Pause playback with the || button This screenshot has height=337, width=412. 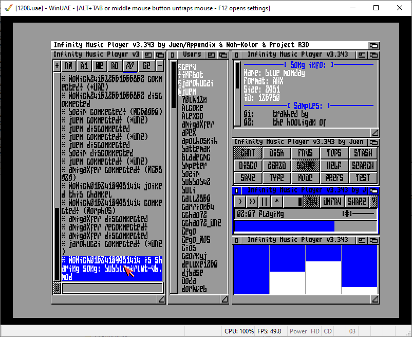265,202
